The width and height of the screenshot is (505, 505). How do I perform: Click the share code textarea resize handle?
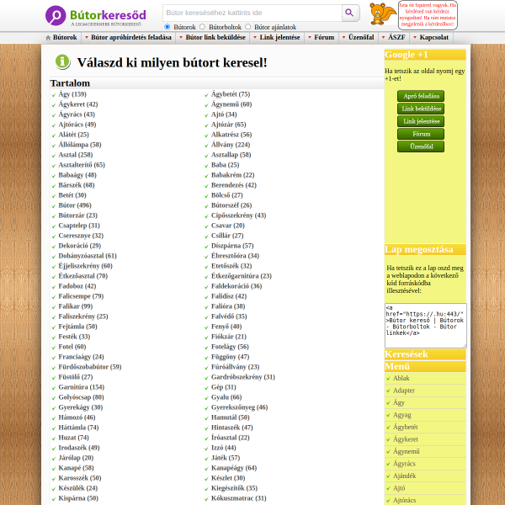pyautogui.click(x=465, y=346)
